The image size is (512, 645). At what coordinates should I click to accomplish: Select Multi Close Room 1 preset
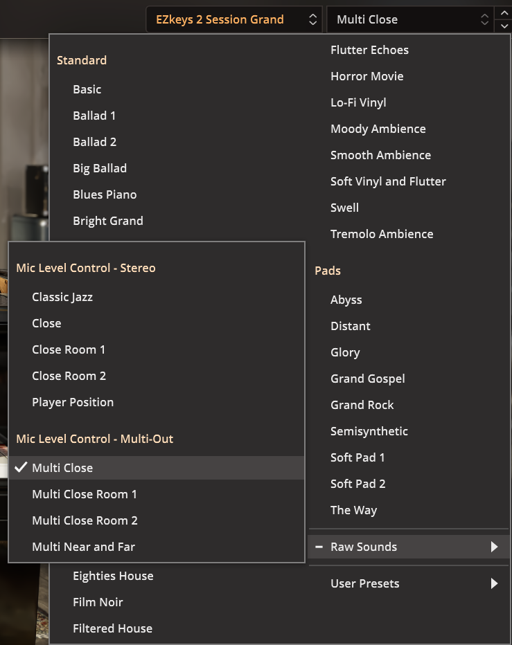[85, 494]
